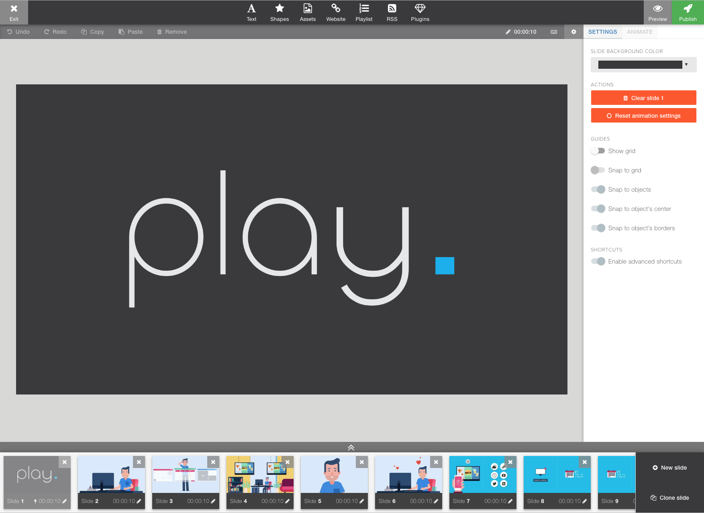Switch to the Animate tab

[x=639, y=32]
